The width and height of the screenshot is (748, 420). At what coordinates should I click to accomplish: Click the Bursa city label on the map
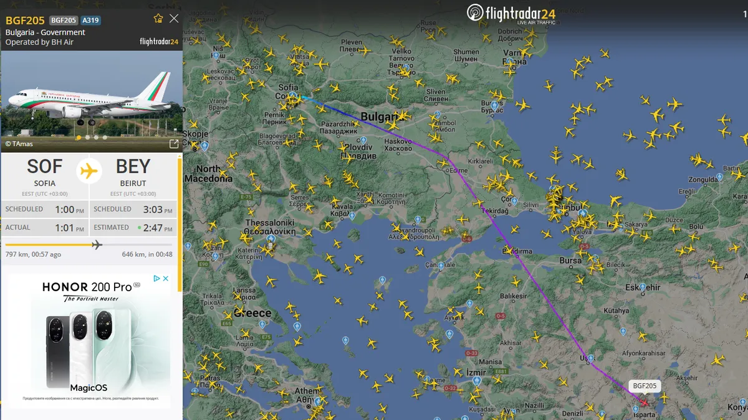[x=570, y=261]
